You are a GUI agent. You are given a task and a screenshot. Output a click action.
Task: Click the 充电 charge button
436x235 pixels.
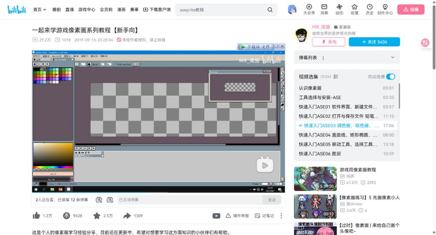(329, 42)
